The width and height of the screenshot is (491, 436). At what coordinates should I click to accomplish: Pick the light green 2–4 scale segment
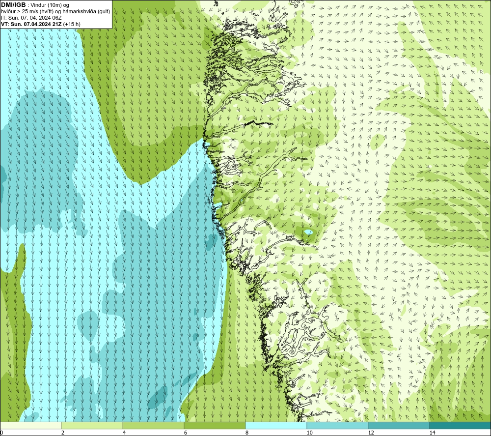point(92,426)
